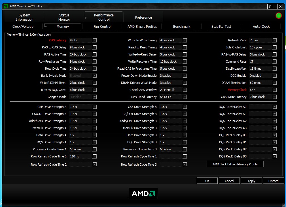286x207 pixels.
Task: Open the Auto Clock sub-tab
Action: [x=261, y=26]
